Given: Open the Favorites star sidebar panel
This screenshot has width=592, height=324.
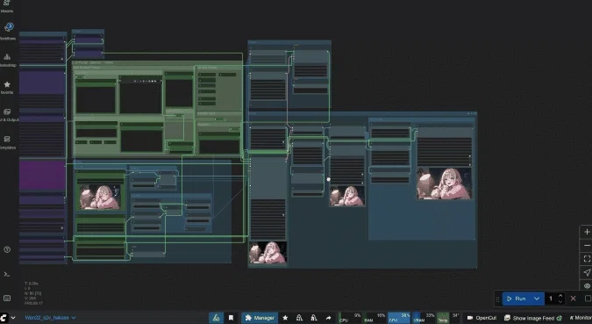Looking at the screenshot, I should [7, 87].
